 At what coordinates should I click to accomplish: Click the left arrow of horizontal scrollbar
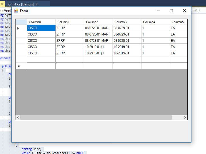coord(18,117)
